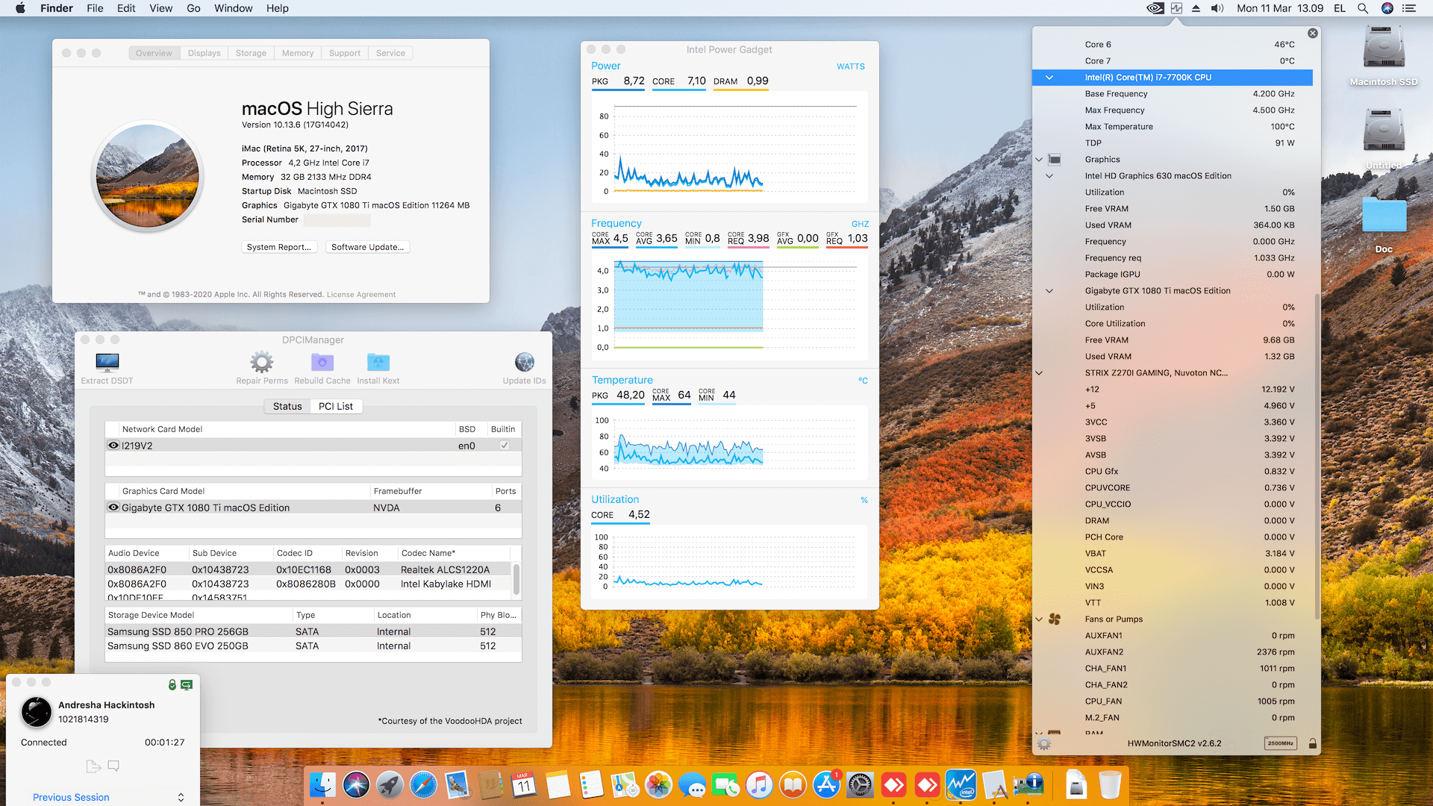This screenshot has width=1433, height=806.
Task: Click the Graphics card icon in HWMonitorSMC2
Action: click(x=1055, y=160)
